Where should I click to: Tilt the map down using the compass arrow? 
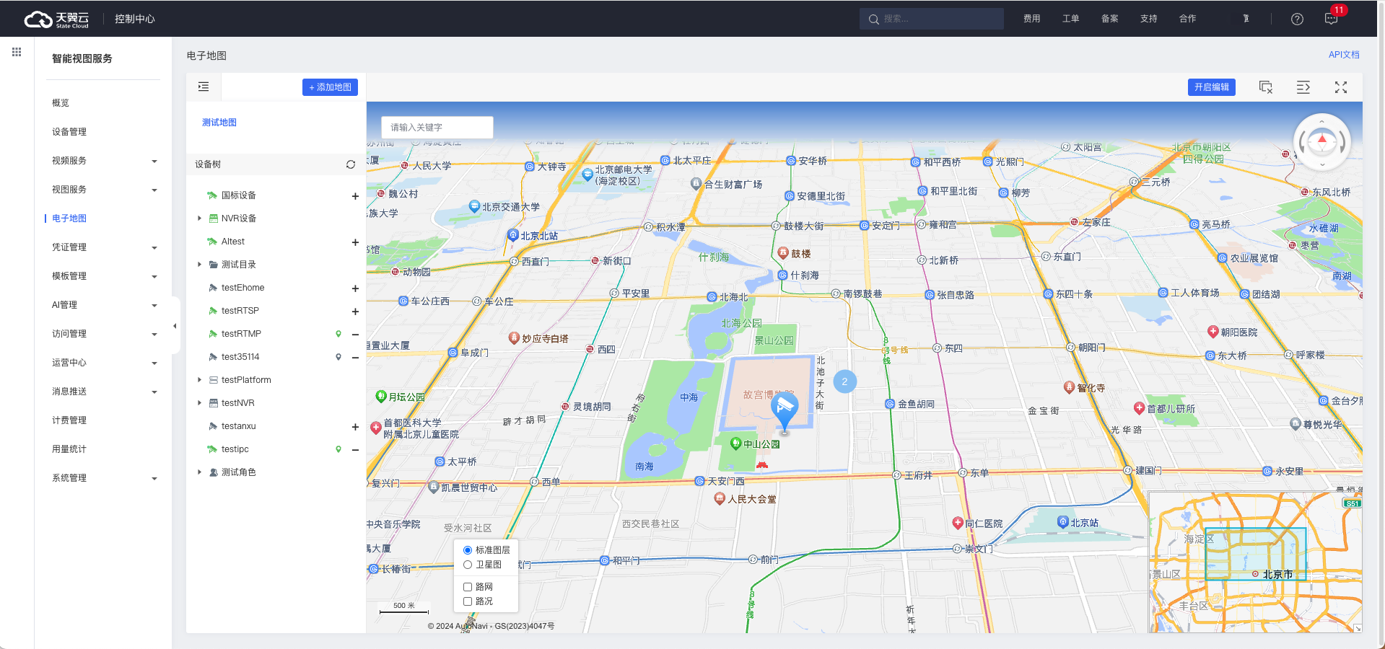1322,165
